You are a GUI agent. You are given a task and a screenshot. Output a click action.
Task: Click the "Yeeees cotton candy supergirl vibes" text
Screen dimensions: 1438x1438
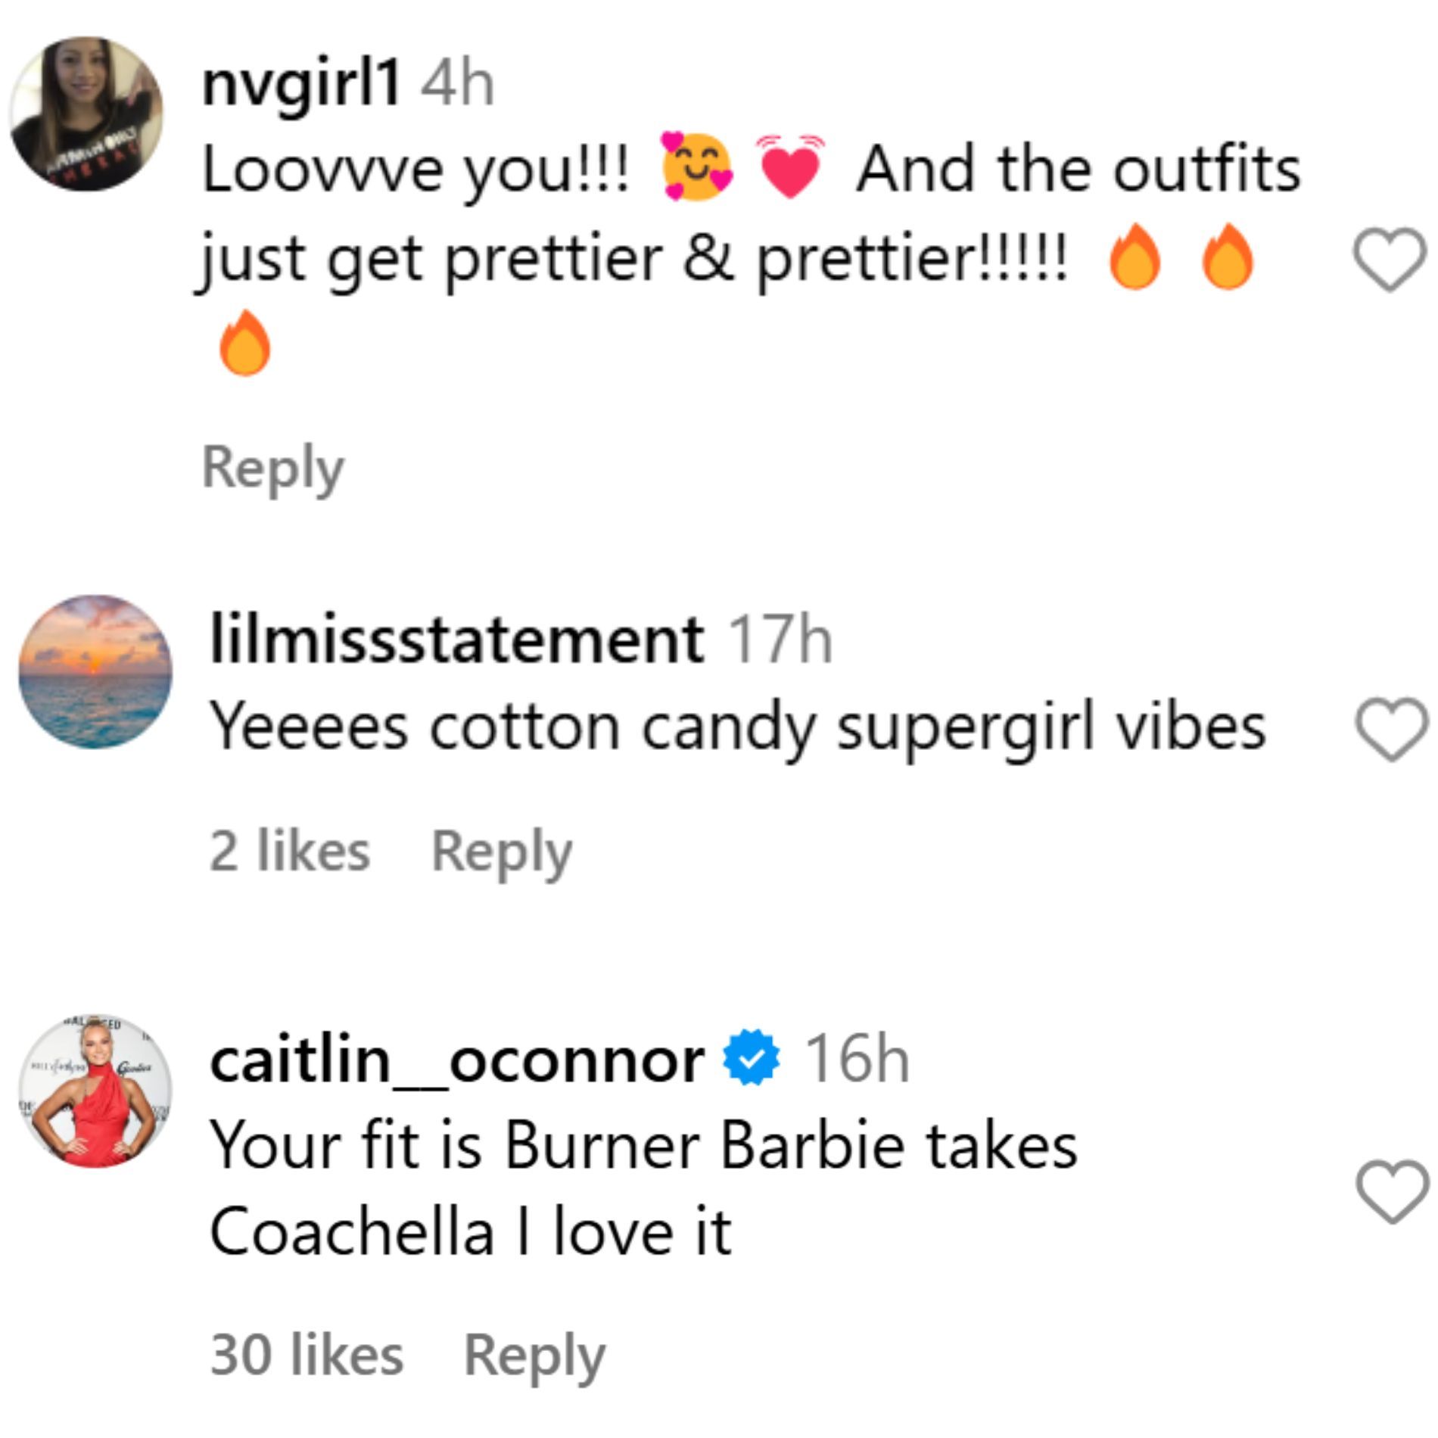pyautogui.click(x=736, y=727)
